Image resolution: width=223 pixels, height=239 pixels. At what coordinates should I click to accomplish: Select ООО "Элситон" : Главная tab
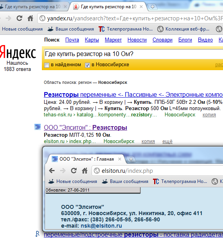pos(86,159)
